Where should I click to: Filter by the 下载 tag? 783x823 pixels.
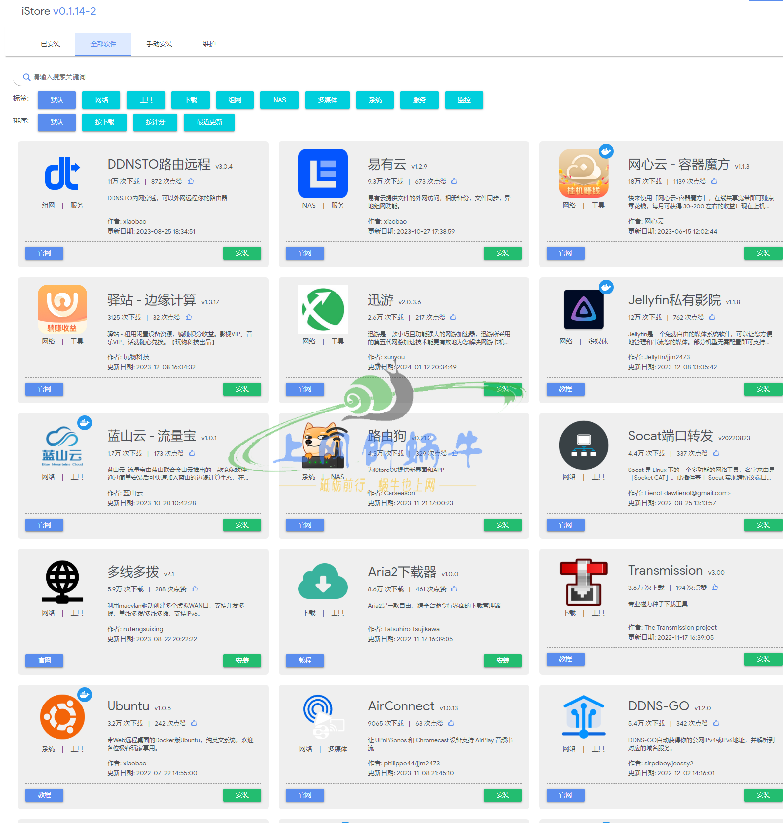[191, 100]
